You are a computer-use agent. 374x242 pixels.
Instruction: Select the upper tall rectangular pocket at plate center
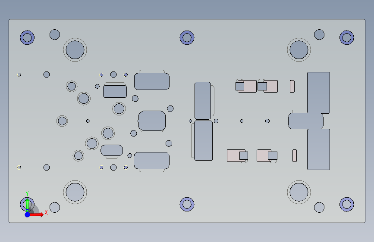pos(203,101)
